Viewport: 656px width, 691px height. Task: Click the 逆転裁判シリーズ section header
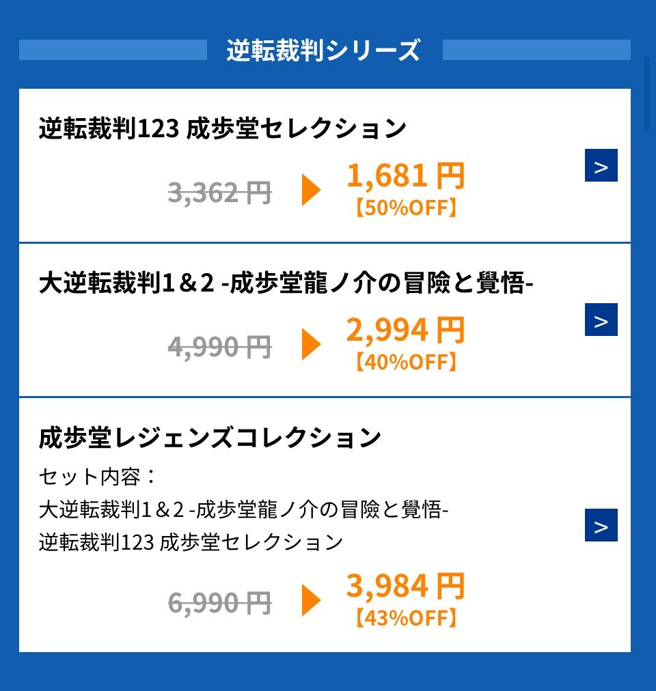[324, 50]
